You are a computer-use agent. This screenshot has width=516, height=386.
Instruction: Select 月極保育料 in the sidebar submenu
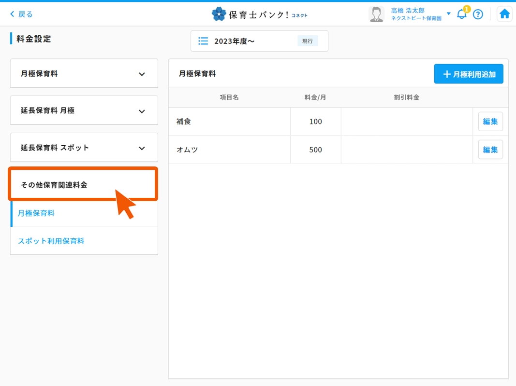[x=36, y=213]
